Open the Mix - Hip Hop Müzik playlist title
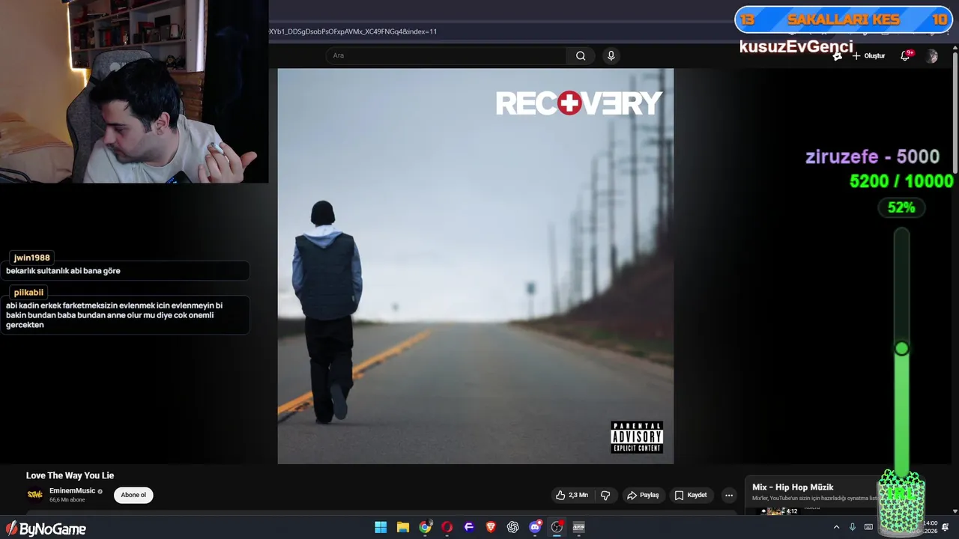959x539 pixels. click(793, 487)
